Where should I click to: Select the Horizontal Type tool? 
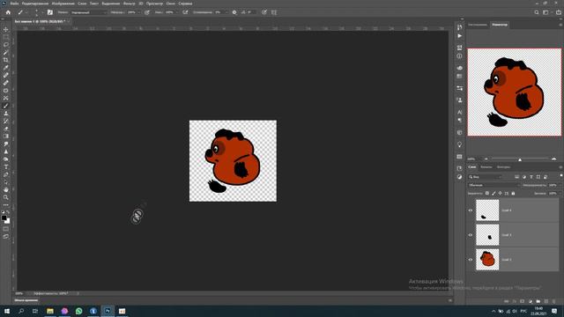coord(6,166)
